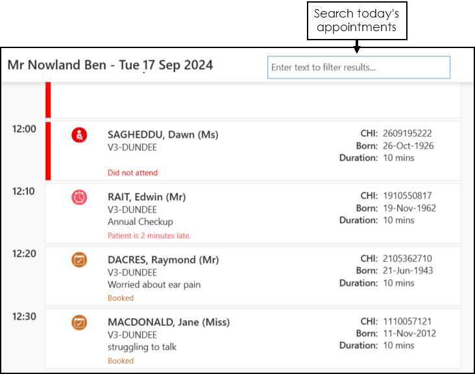Viewport: 475px width, 374px height.
Task: Select the 12:10 time slot label
Action: 24,191
